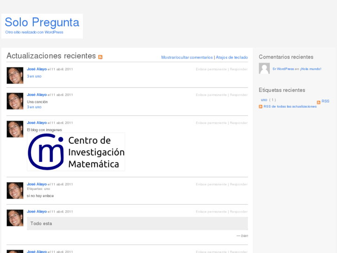Viewport: 337px width, 253px height.
Task: Click '3 en uno' link under 'Una canción'
Action: tap(34, 107)
